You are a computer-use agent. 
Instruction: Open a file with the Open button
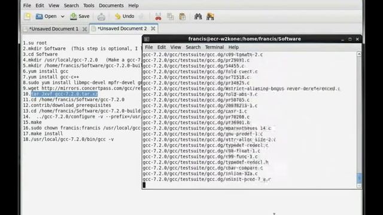pos(46,16)
